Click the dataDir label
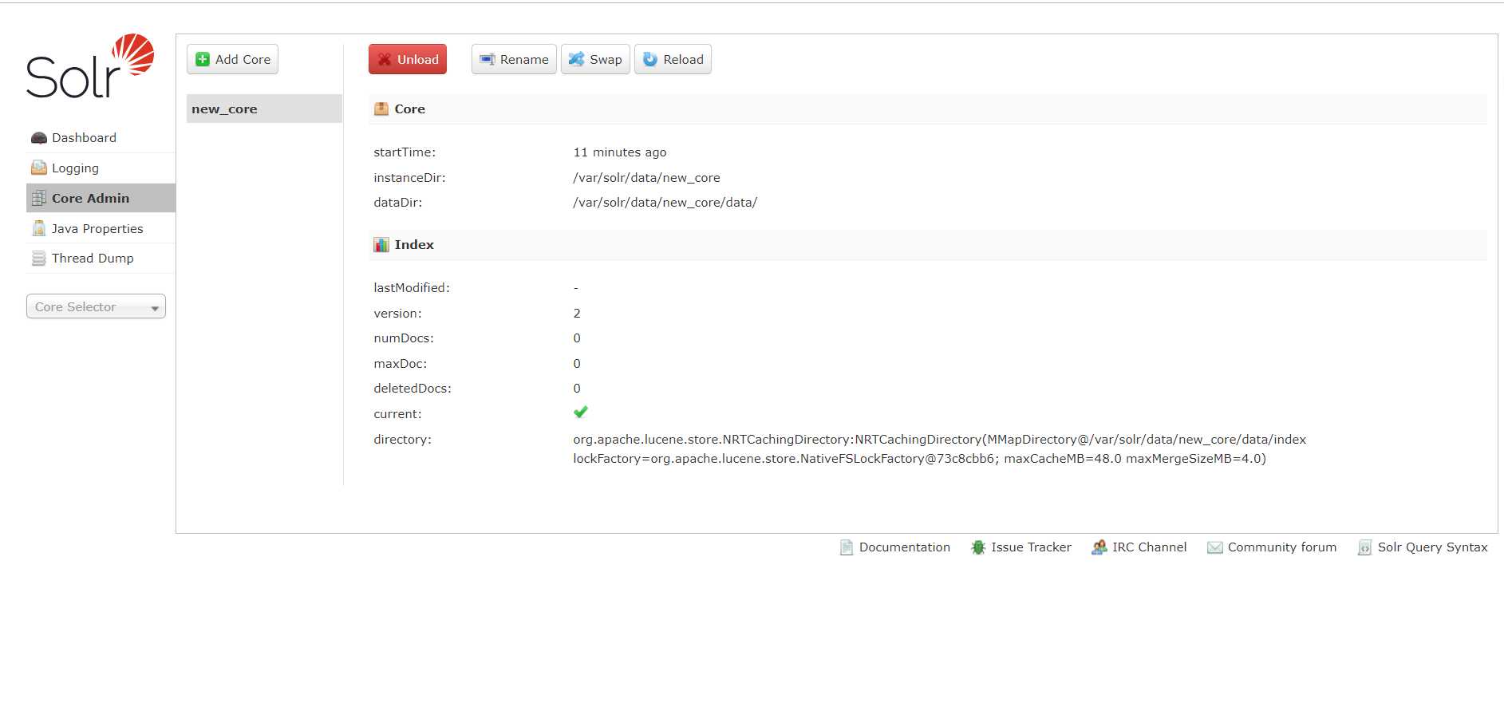This screenshot has height=703, width=1504. pyautogui.click(x=397, y=203)
